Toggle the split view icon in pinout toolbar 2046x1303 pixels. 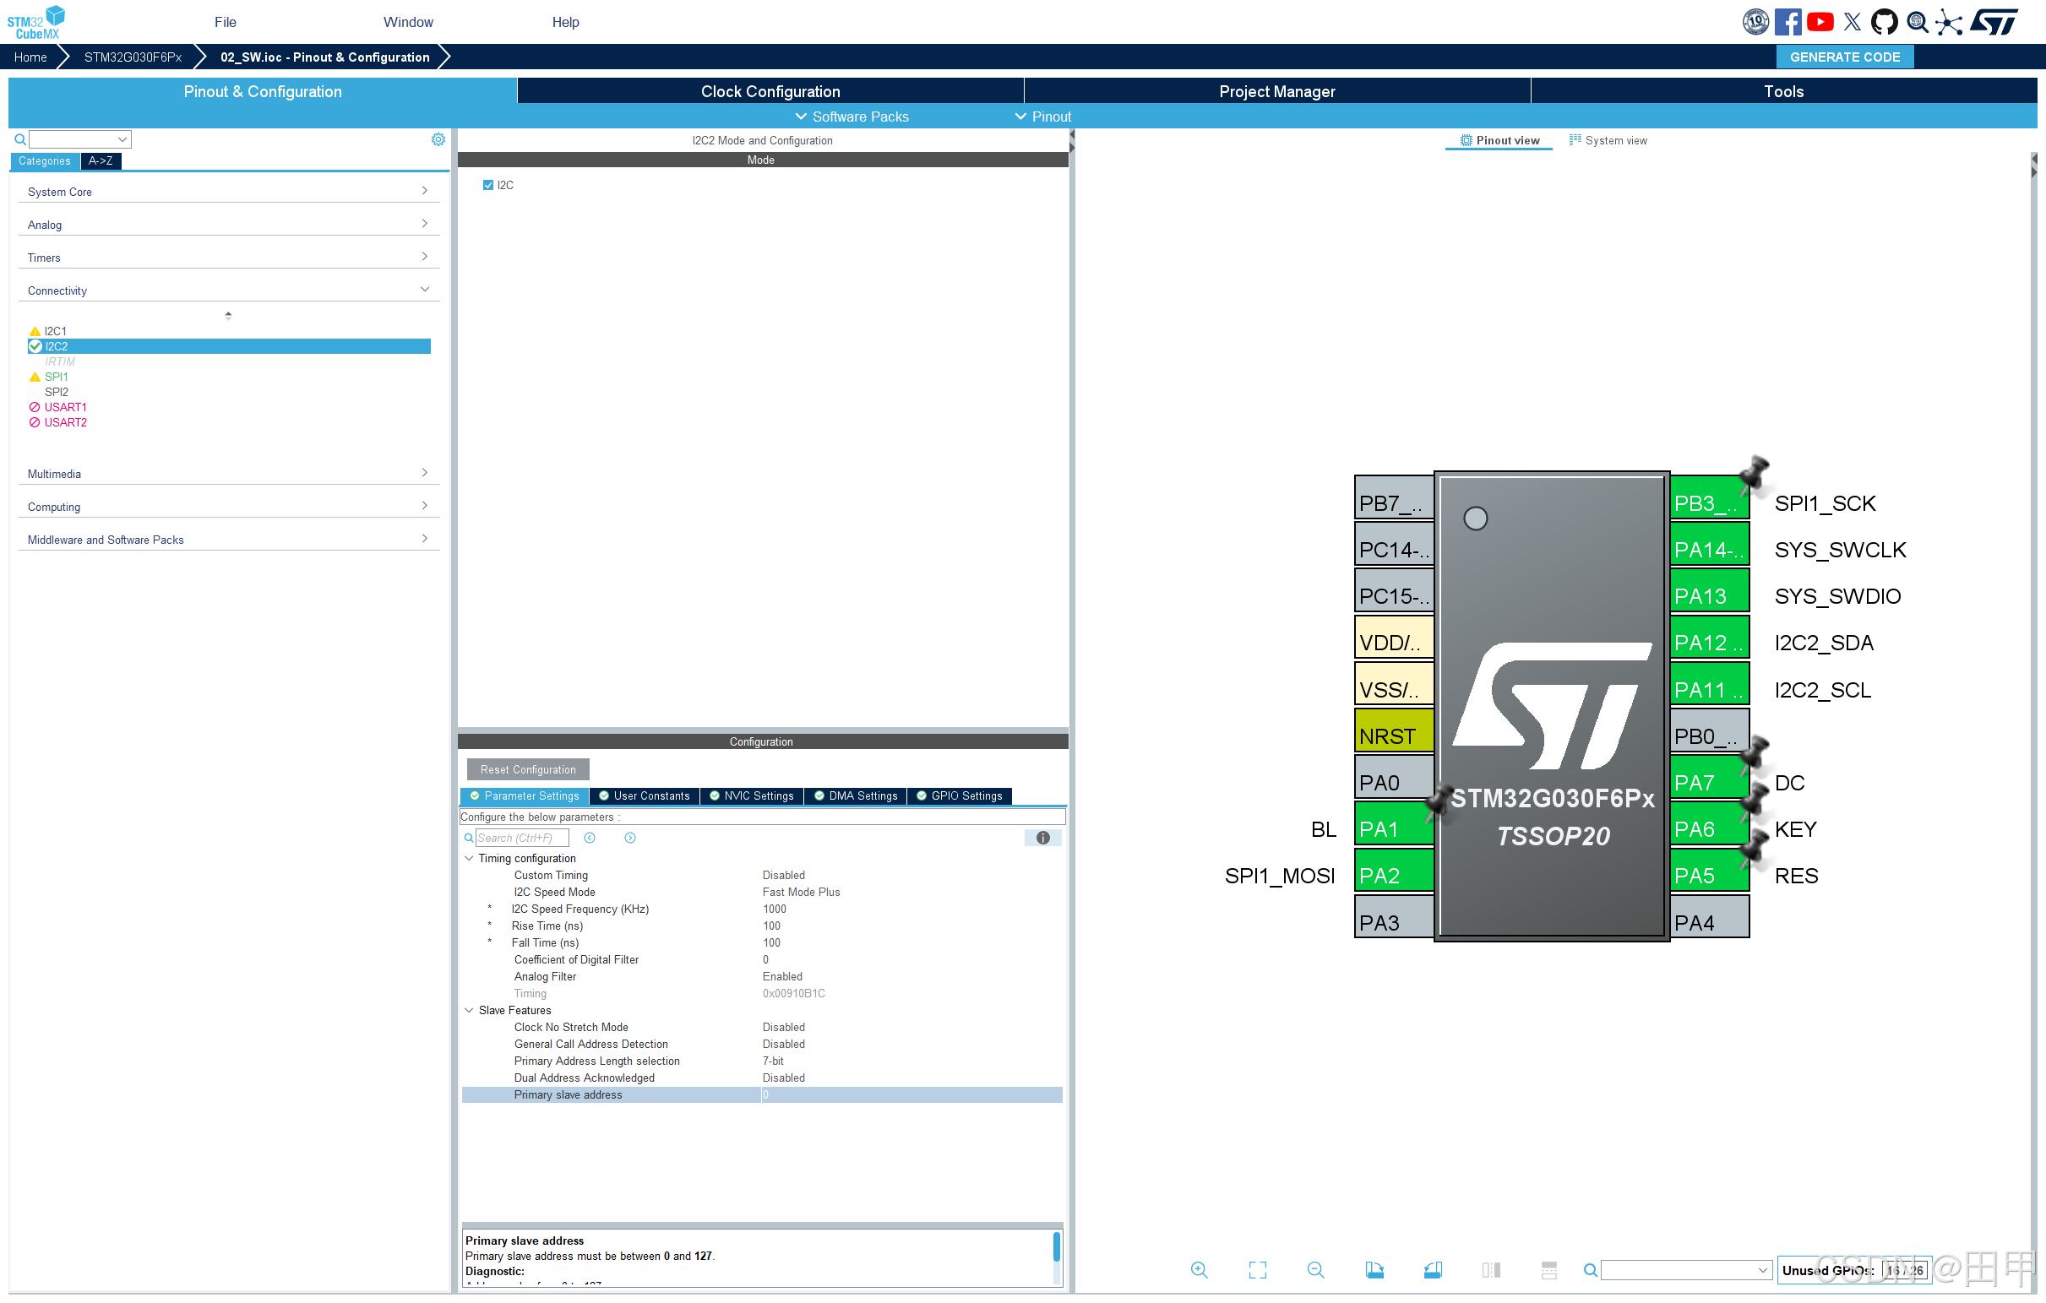[x=1491, y=1269]
